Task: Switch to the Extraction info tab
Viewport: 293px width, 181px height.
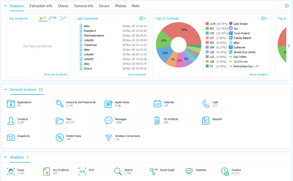Action: 41,6
